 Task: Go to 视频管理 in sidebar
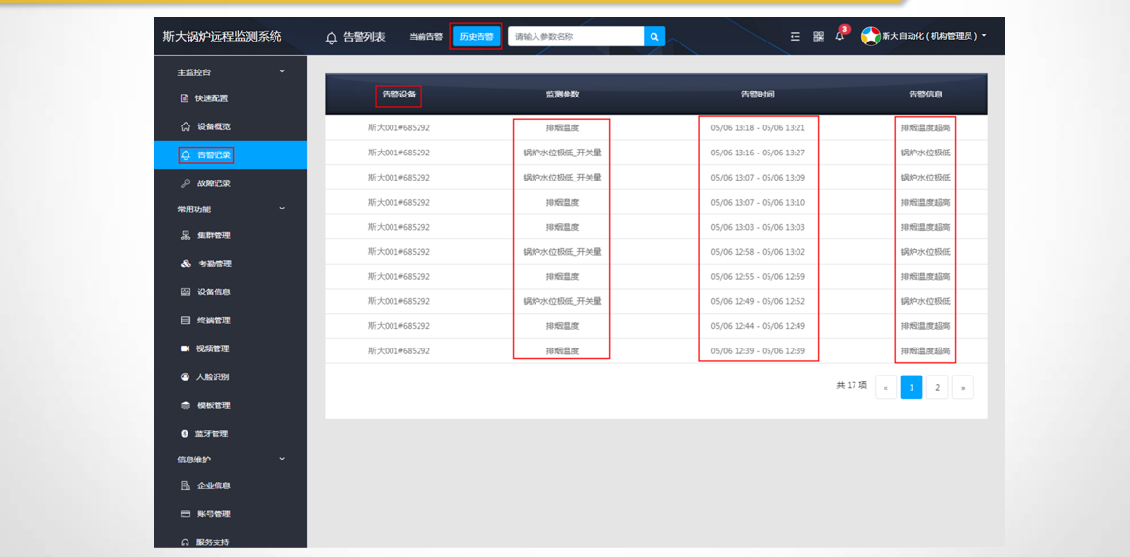213,348
